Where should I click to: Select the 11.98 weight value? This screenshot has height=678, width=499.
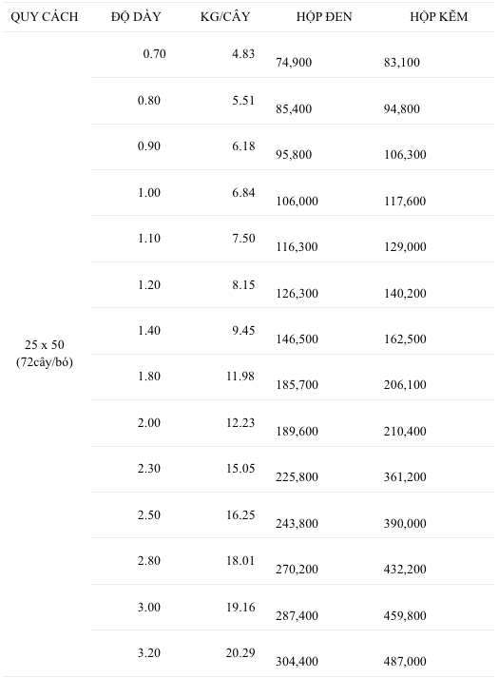[240, 377]
